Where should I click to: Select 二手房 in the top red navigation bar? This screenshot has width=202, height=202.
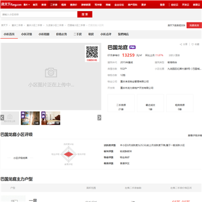54,4
